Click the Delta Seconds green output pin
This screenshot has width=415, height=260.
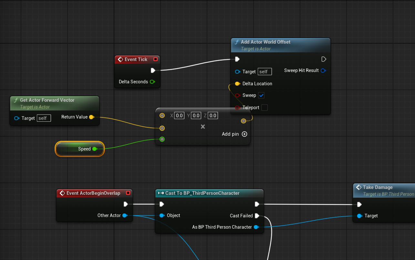coord(152,82)
